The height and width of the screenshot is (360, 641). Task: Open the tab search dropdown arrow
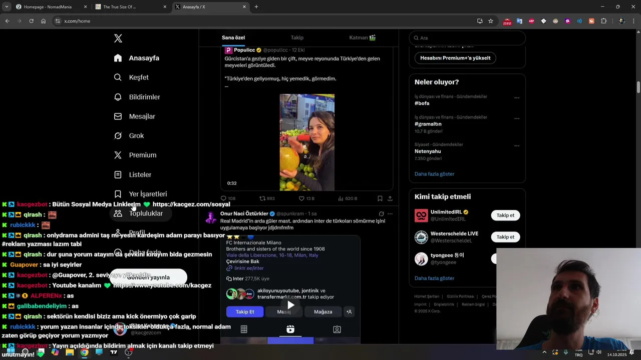(7, 7)
